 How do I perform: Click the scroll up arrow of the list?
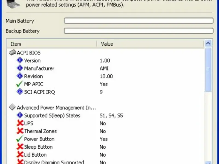(x=208, y=43)
